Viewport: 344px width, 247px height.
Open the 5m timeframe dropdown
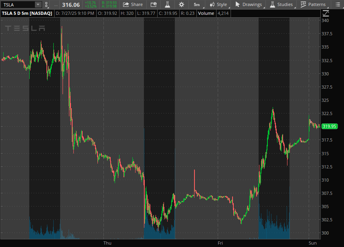(197, 4)
